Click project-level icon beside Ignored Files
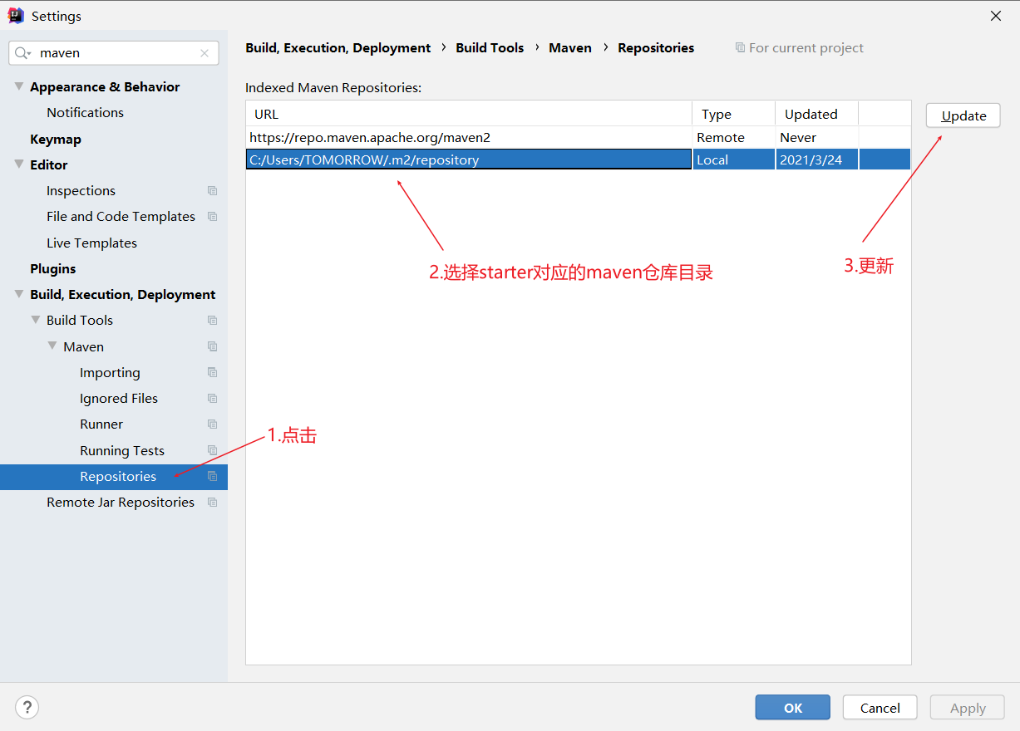The height and width of the screenshot is (731, 1020). click(212, 399)
